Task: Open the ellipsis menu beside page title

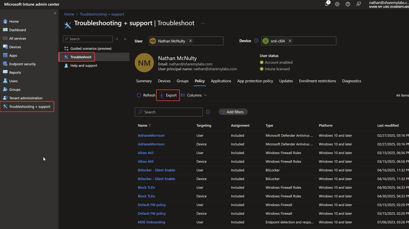Action: [x=203, y=23]
